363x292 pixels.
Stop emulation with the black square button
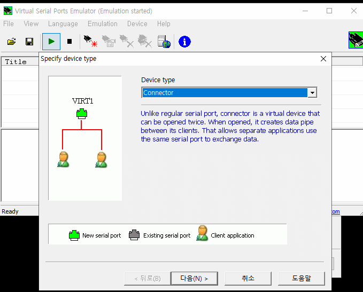click(x=69, y=42)
